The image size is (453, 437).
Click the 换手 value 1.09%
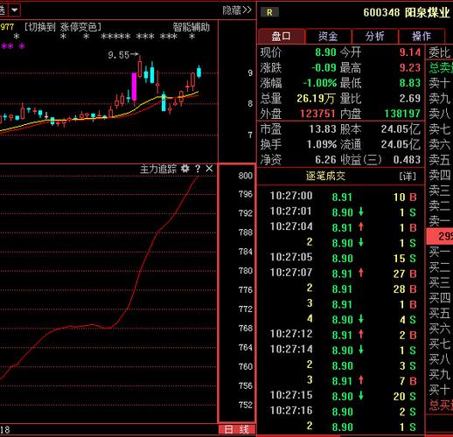tap(322, 144)
